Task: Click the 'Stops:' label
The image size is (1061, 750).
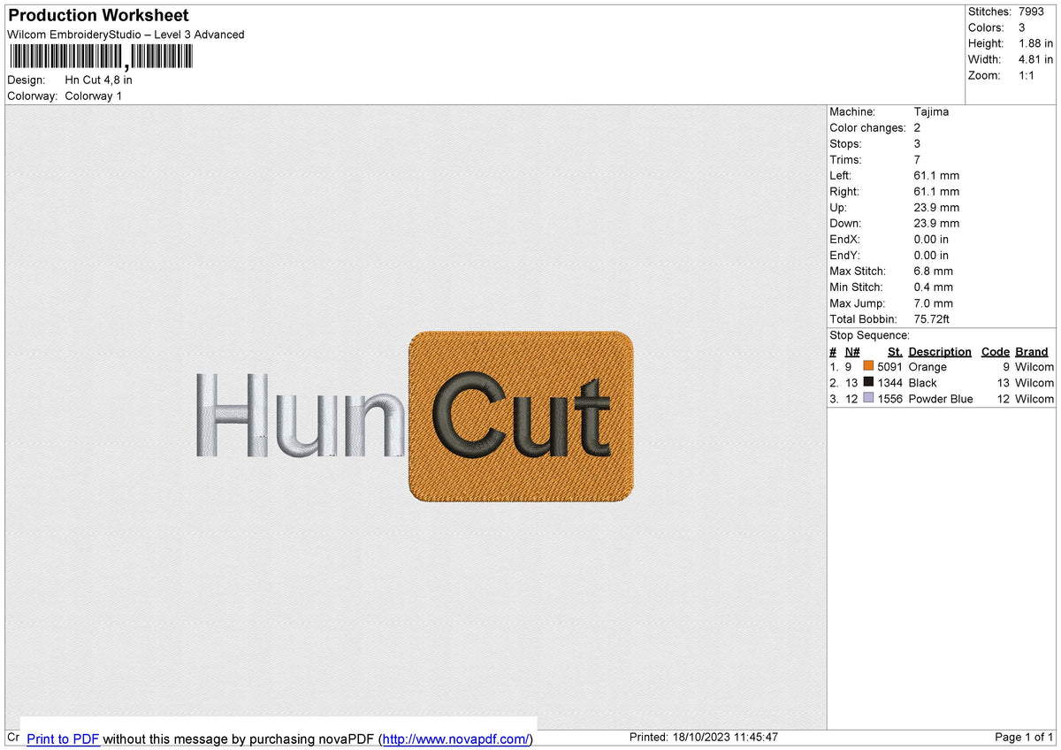Action: [x=845, y=143]
